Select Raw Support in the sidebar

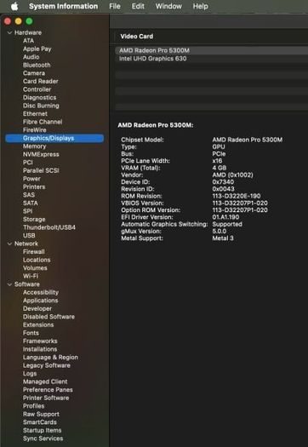click(41, 415)
